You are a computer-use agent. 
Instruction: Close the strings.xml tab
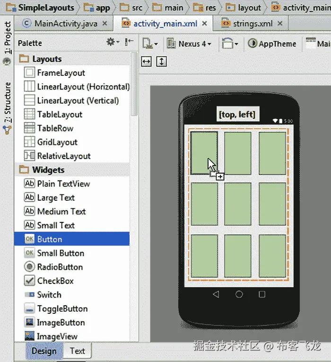point(280,23)
